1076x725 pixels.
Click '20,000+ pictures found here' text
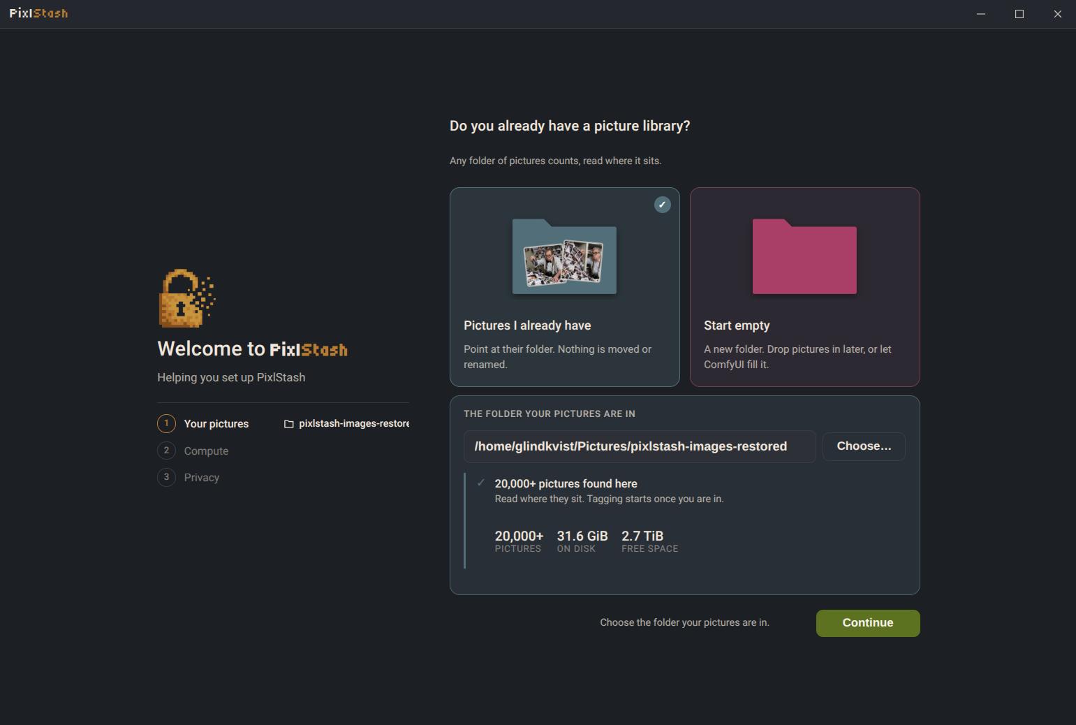566,483
